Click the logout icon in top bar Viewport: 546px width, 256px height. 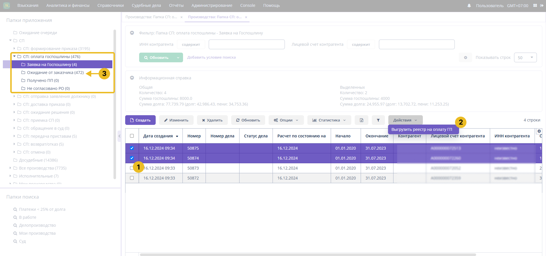tap(542, 6)
